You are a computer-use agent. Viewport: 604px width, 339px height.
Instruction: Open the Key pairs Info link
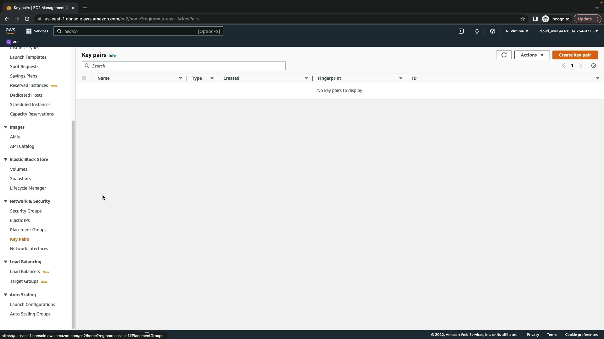tap(112, 56)
